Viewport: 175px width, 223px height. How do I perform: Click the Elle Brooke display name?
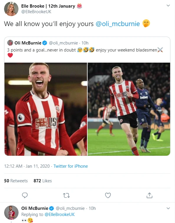[x=33, y=6]
